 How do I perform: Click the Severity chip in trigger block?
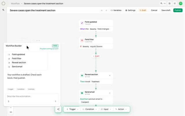(93, 29)
